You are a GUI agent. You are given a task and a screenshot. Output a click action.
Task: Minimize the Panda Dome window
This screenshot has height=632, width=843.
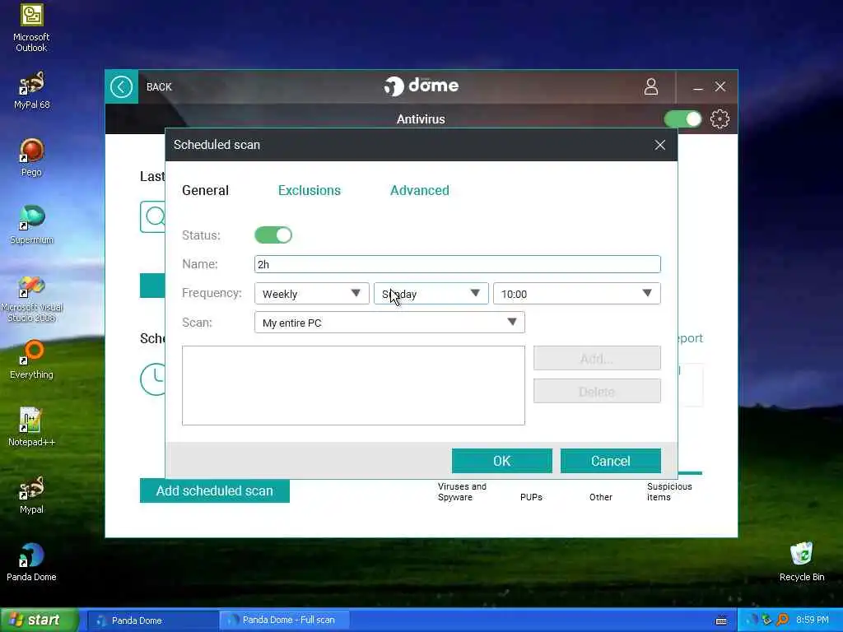698,87
